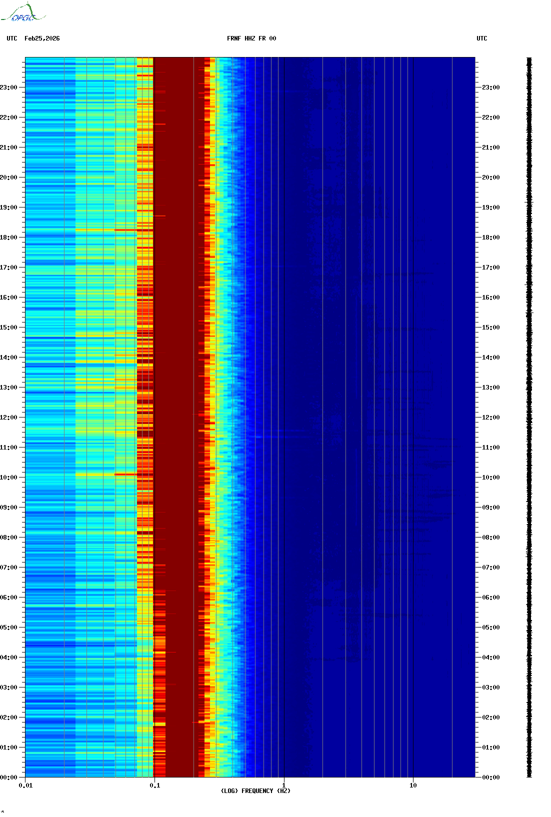Click the '(LOG) FREQUENCY (HZ)' axis label
Image resolution: width=551 pixels, height=817 pixels.
[x=255, y=790]
